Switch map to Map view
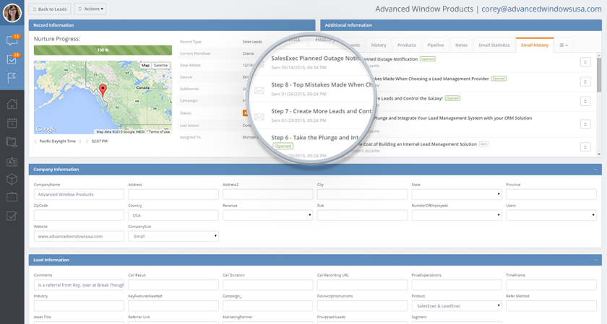The image size is (607, 324). [x=145, y=66]
